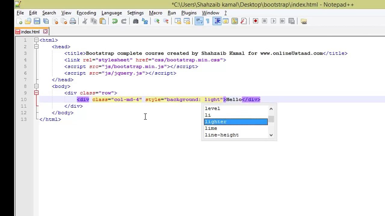Toggle the Indent Guide icon
Screen dimensions: 385x216
[217, 21]
